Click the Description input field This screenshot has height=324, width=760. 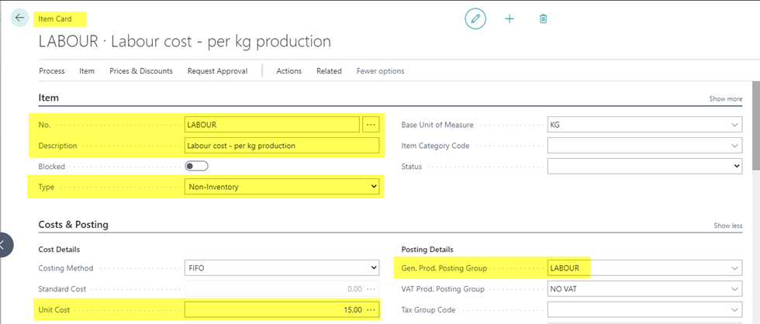tap(282, 145)
